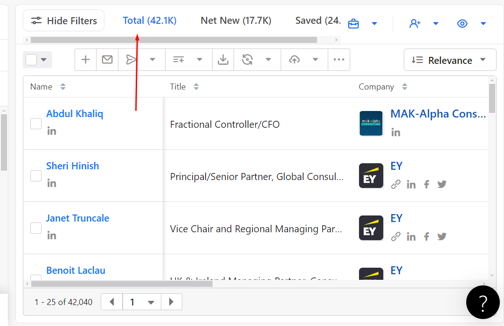Open the Saved results tab
Viewport: 504px width, 326px height.
318,20
